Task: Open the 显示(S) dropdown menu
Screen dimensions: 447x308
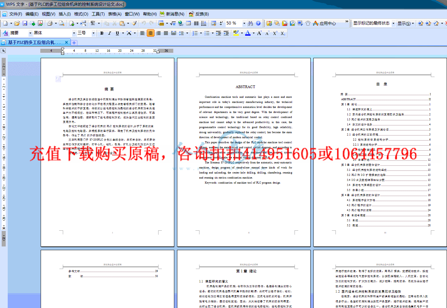Action: point(405,23)
